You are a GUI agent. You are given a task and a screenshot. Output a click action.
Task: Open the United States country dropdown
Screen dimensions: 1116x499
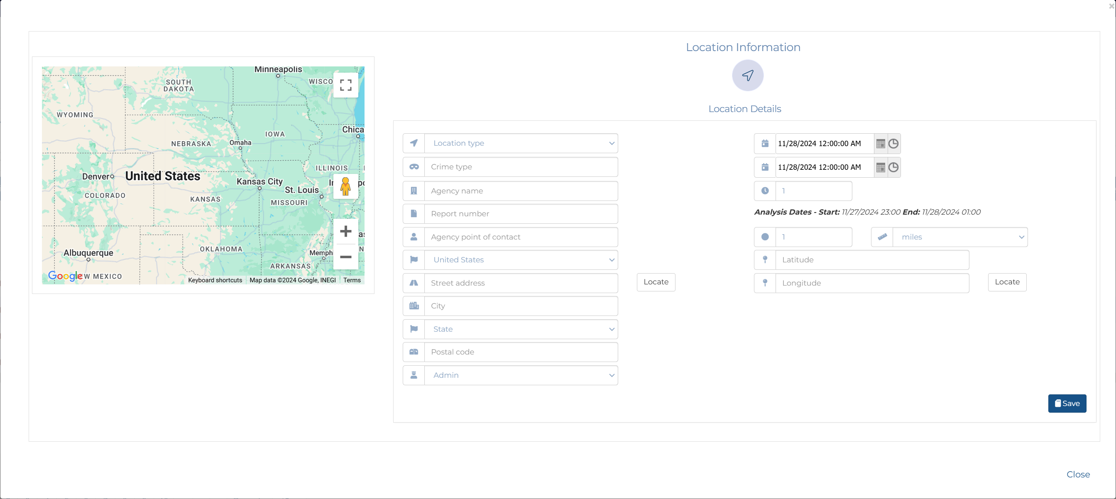521,260
